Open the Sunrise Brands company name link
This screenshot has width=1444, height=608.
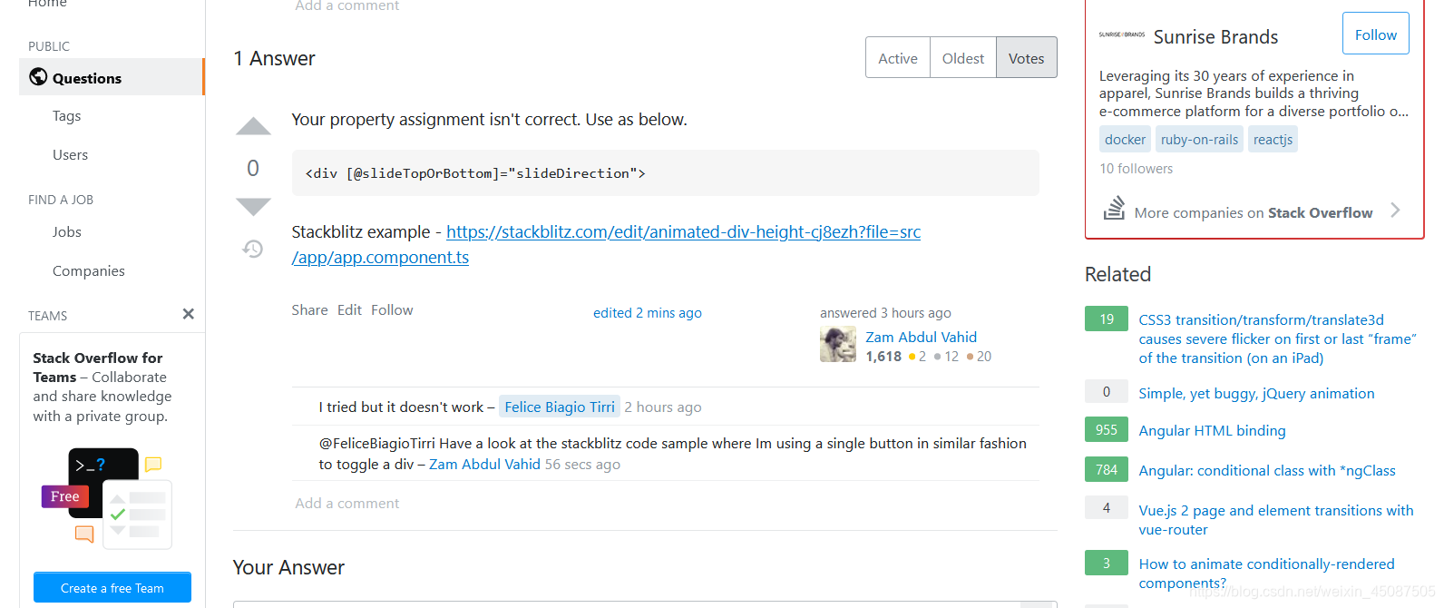tap(1215, 37)
